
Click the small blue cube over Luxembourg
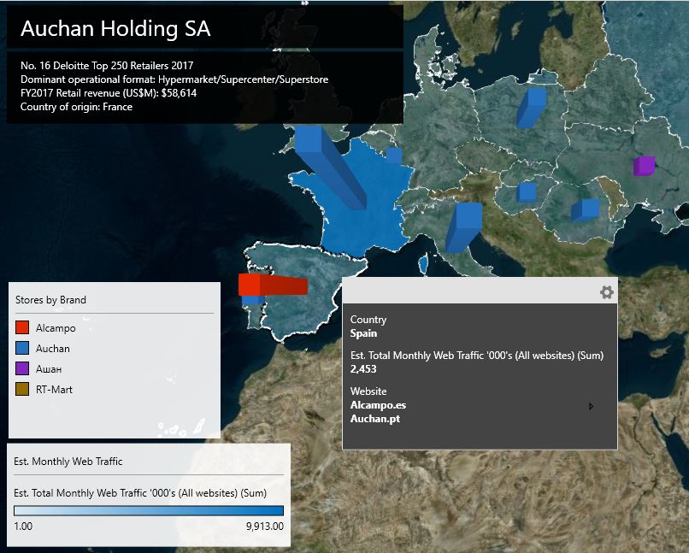(x=394, y=156)
